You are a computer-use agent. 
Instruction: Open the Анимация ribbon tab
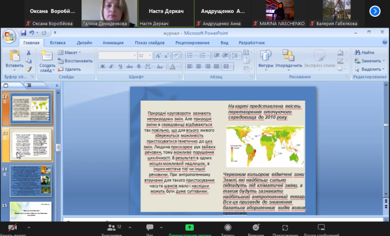point(113,43)
